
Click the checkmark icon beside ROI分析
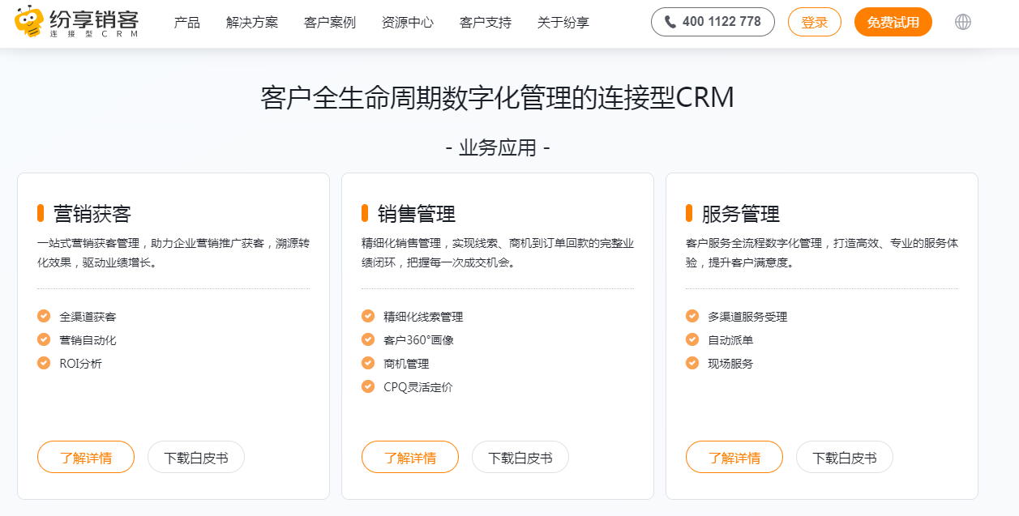click(x=43, y=363)
